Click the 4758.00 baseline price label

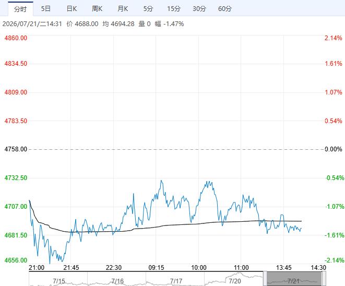16,149
